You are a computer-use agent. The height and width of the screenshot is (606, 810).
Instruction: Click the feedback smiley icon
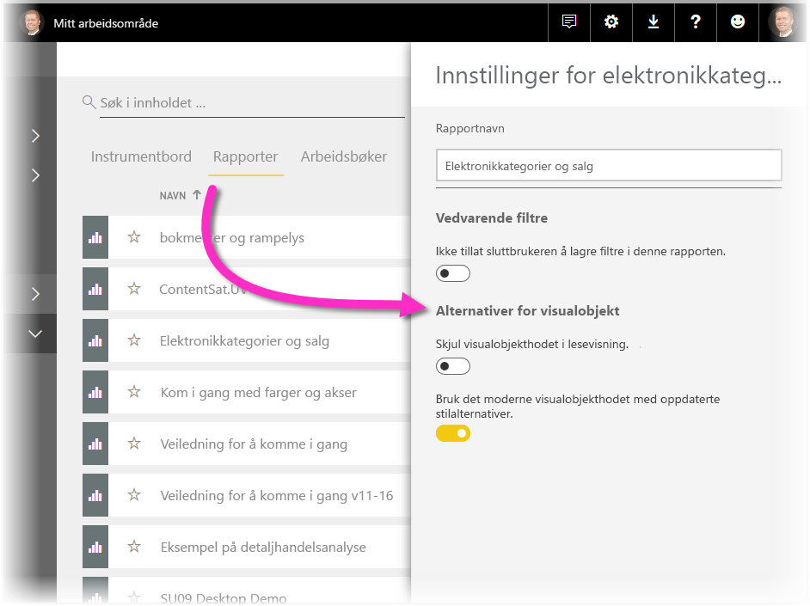click(x=738, y=21)
